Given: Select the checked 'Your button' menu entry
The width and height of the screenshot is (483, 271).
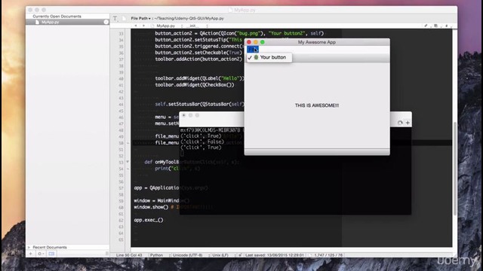Looking at the screenshot, I should coord(269,57).
